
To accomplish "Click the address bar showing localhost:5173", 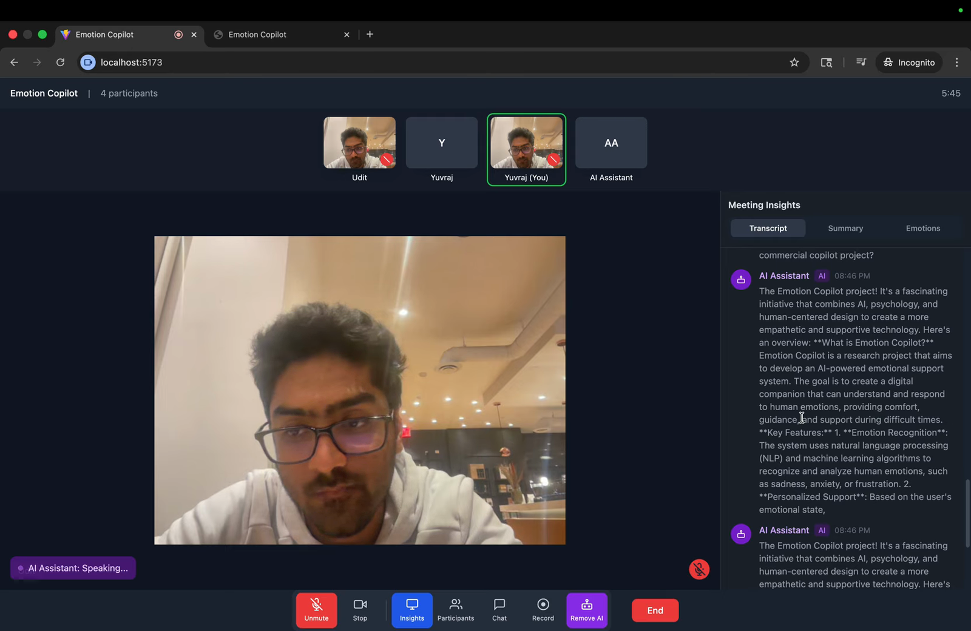I will click(x=444, y=62).
